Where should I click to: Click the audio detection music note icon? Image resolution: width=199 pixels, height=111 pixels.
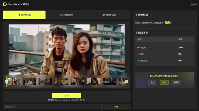tap(104, 15)
